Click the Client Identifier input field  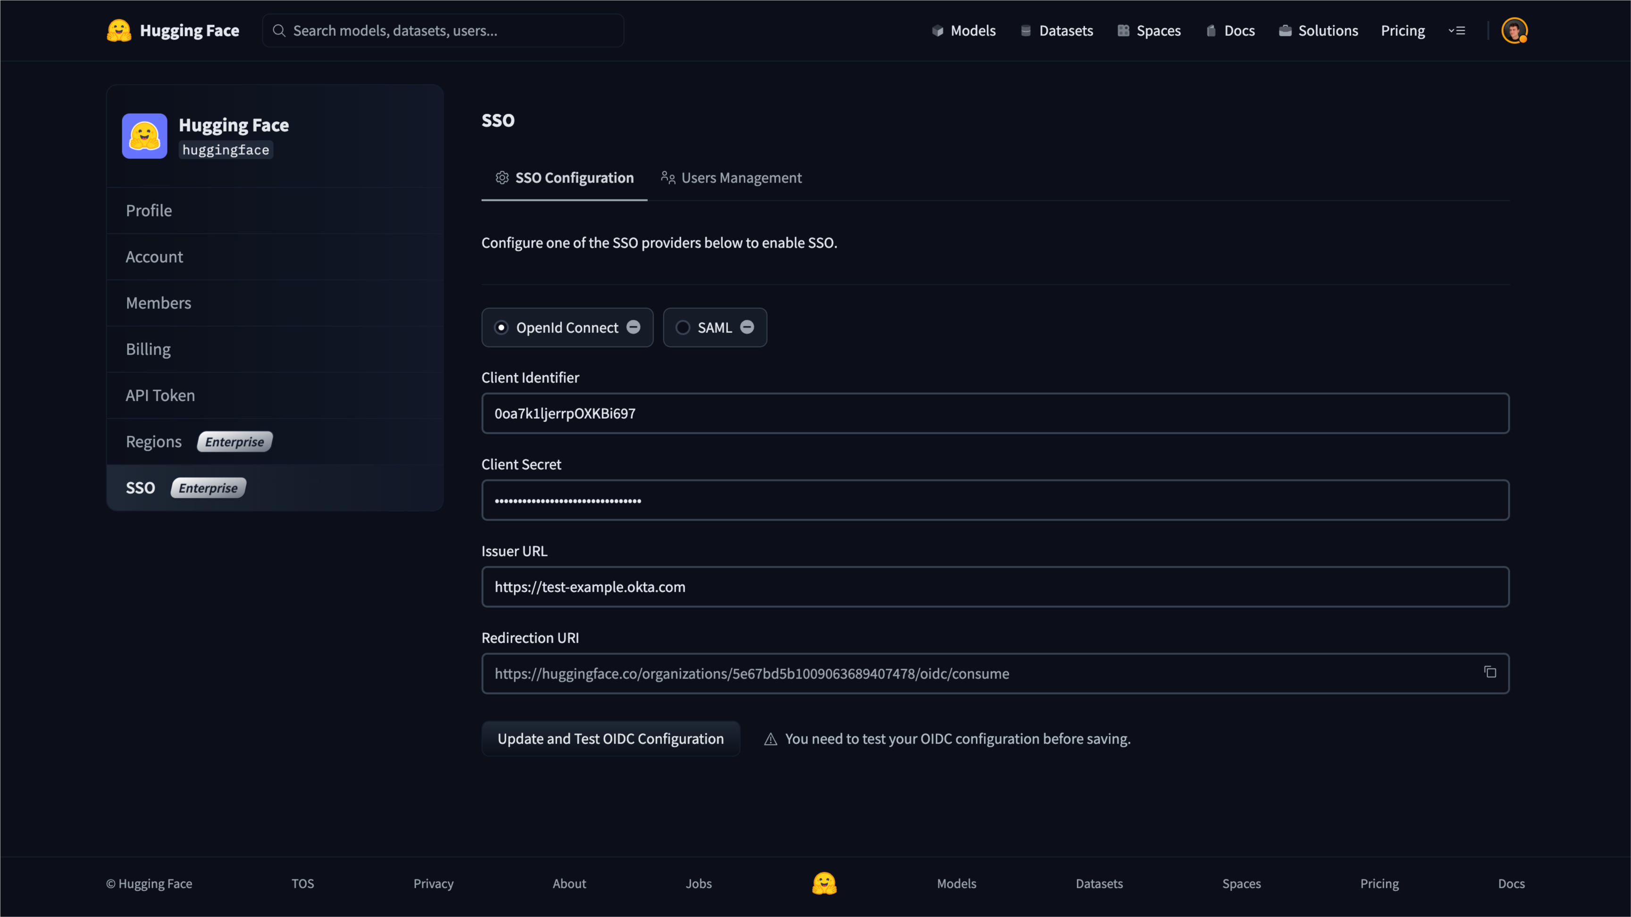[995, 413]
